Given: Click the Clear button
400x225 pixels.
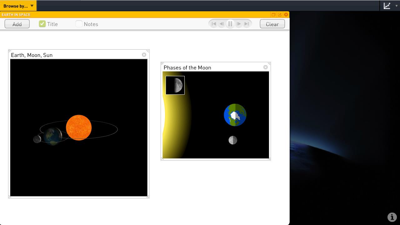Looking at the screenshot, I should pyautogui.click(x=272, y=24).
